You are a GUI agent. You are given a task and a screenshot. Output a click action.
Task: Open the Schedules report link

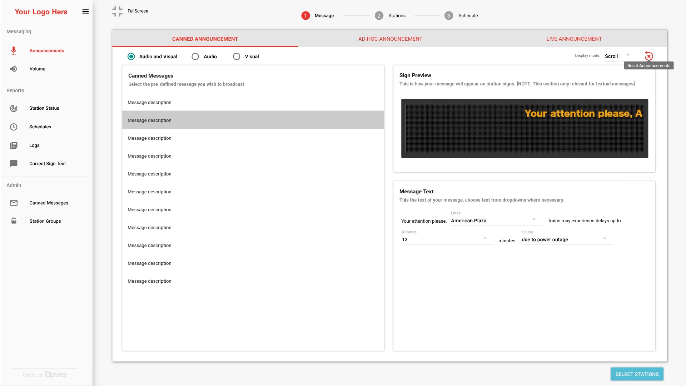click(40, 127)
